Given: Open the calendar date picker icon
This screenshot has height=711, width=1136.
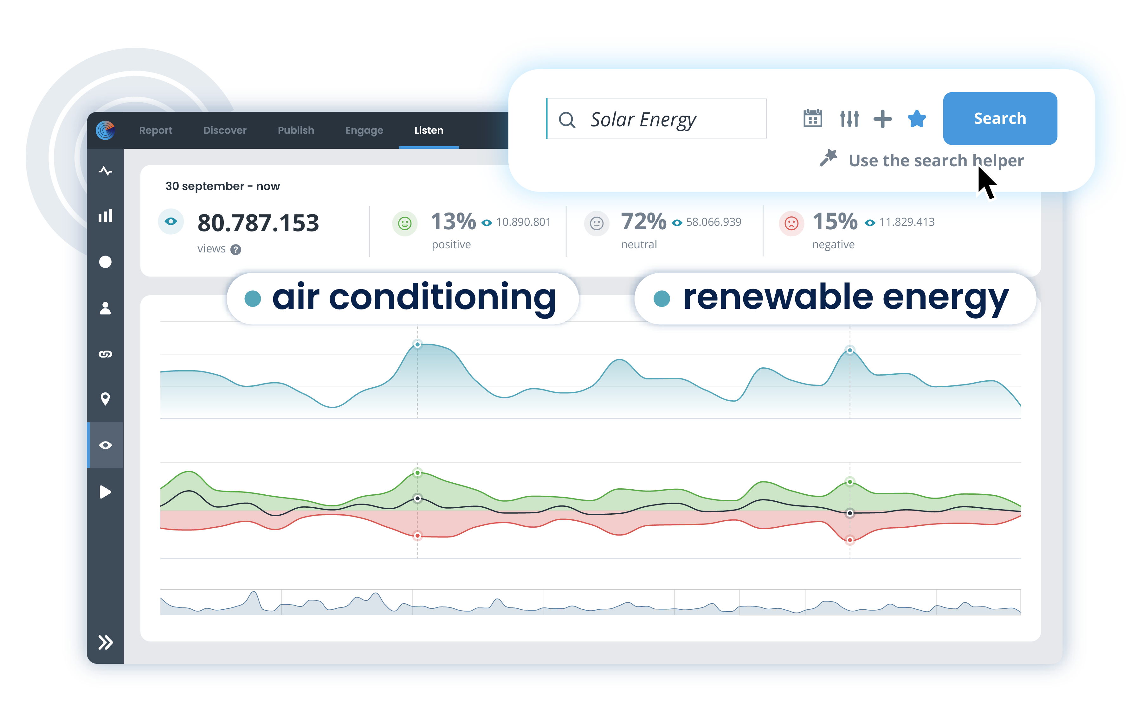Looking at the screenshot, I should (812, 118).
